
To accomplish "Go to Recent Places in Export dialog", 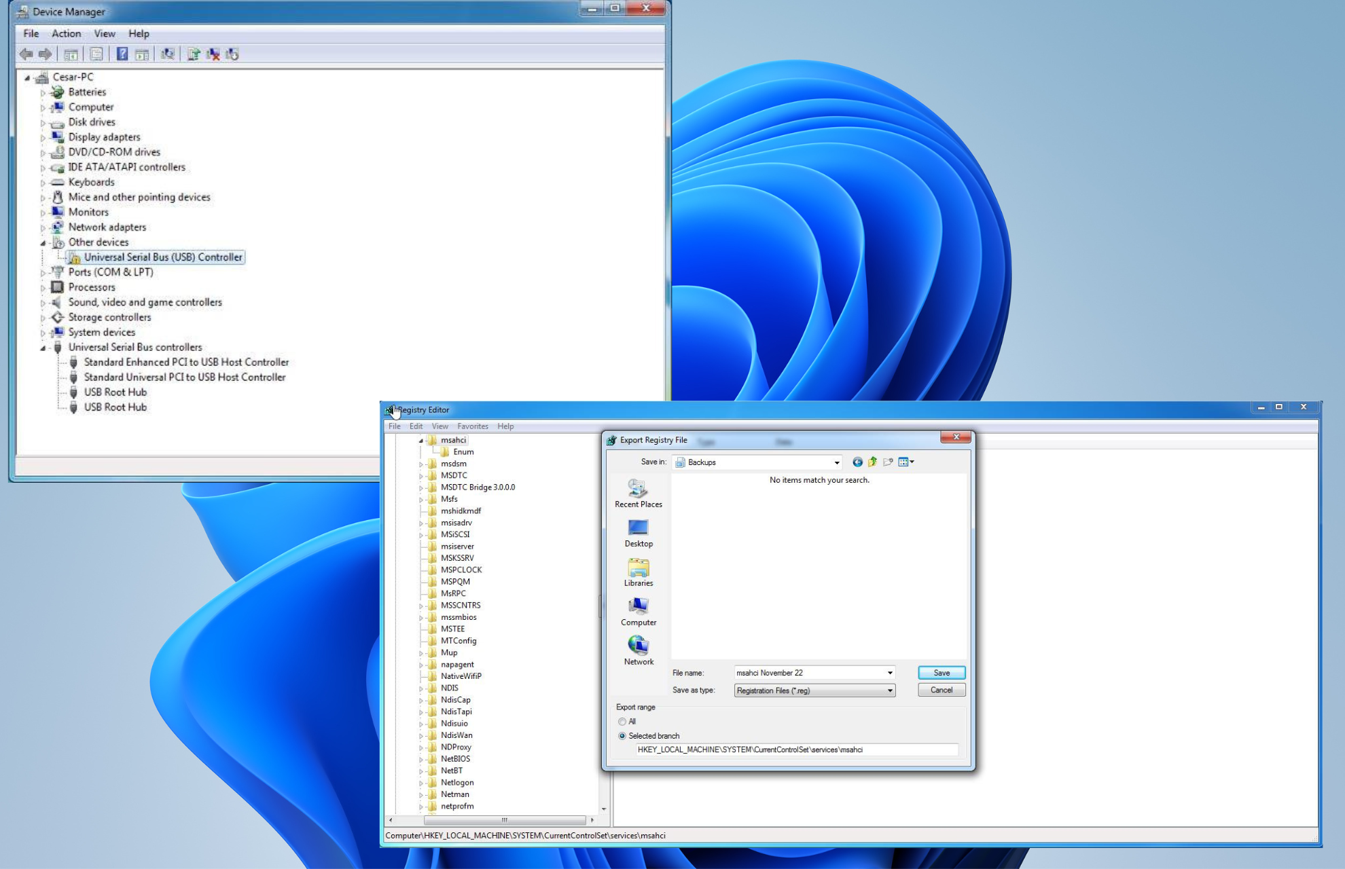I will 638,494.
